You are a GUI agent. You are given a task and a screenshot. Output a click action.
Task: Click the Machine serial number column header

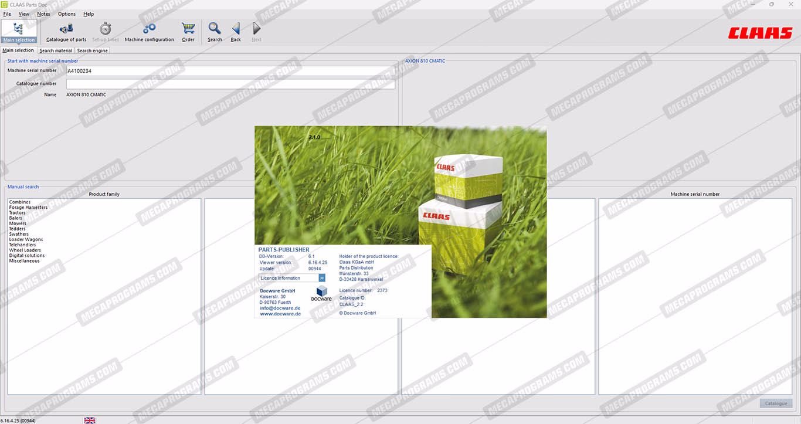(695, 194)
